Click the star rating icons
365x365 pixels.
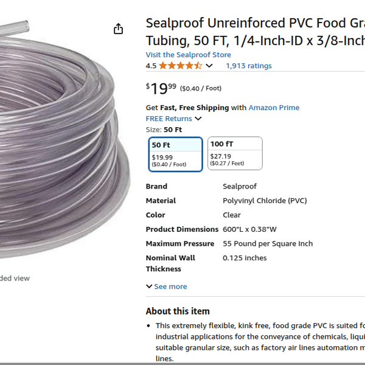pyautogui.click(x=180, y=66)
